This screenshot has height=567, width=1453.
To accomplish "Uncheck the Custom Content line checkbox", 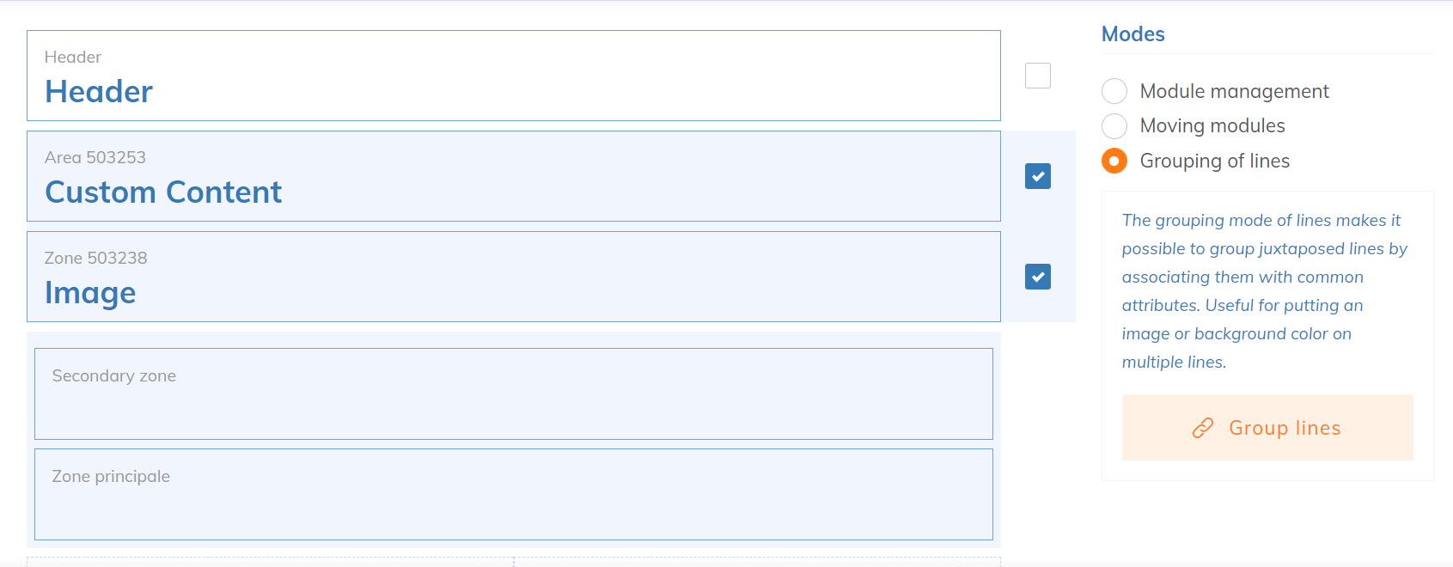I will click(x=1037, y=176).
